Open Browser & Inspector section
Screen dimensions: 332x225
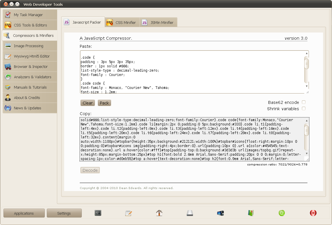click(x=30, y=66)
